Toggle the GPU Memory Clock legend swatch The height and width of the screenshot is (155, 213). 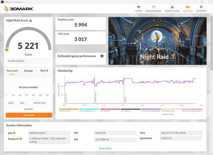pyautogui.click(x=171, y=109)
